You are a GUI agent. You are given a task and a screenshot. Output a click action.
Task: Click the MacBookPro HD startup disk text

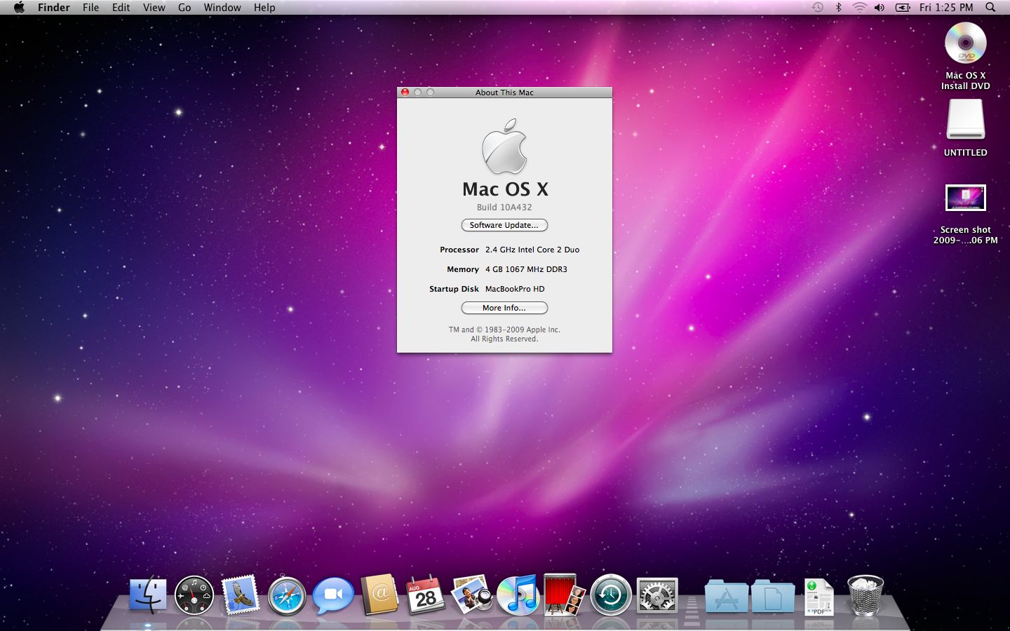515,289
